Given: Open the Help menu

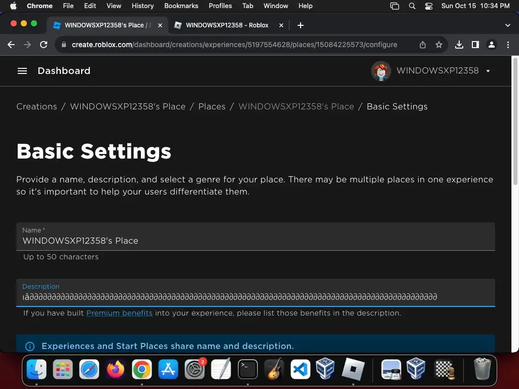Looking at the screenshot, I should pyautogui.click(x=305, y=6).
